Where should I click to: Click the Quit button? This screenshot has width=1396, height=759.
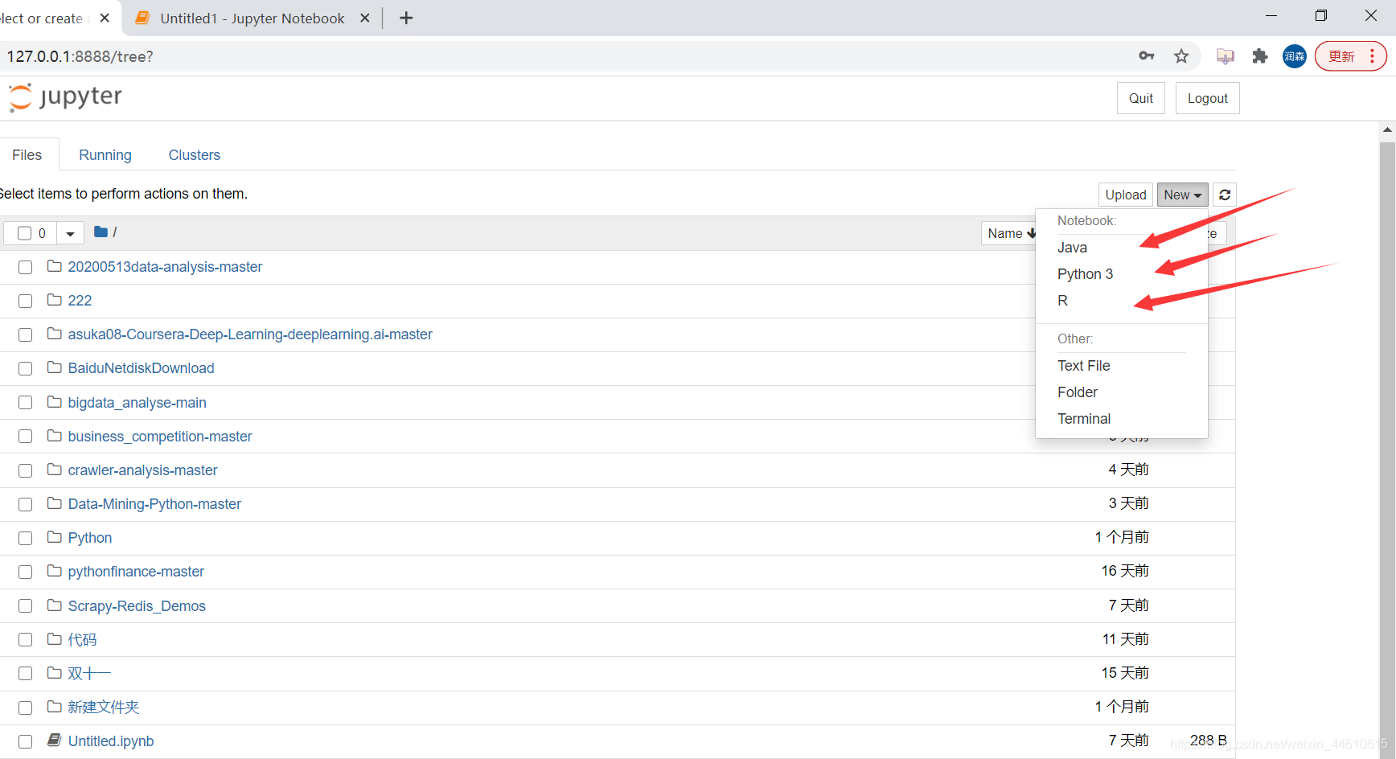click(1141, 98)
